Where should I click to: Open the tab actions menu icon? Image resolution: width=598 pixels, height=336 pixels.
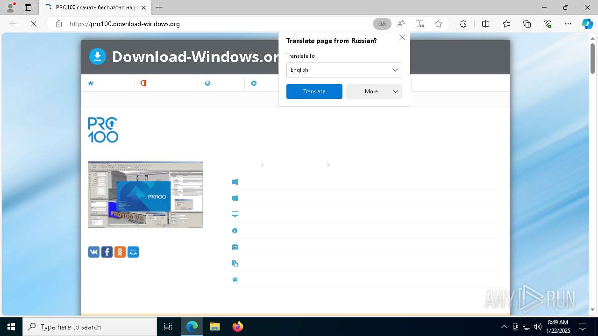pyautogui.click(x=28, y=7)
